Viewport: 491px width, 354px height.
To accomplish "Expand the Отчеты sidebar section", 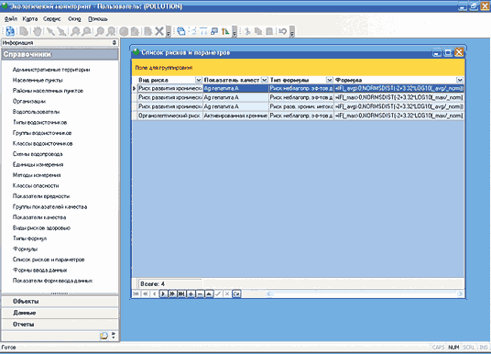I will point(60,325).
